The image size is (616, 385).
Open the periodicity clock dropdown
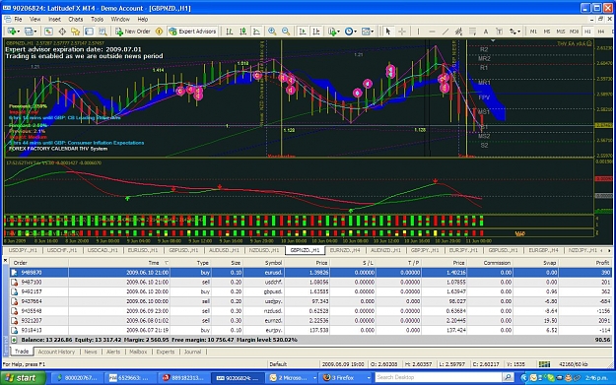pyautogui.click(x=351, y=32)
